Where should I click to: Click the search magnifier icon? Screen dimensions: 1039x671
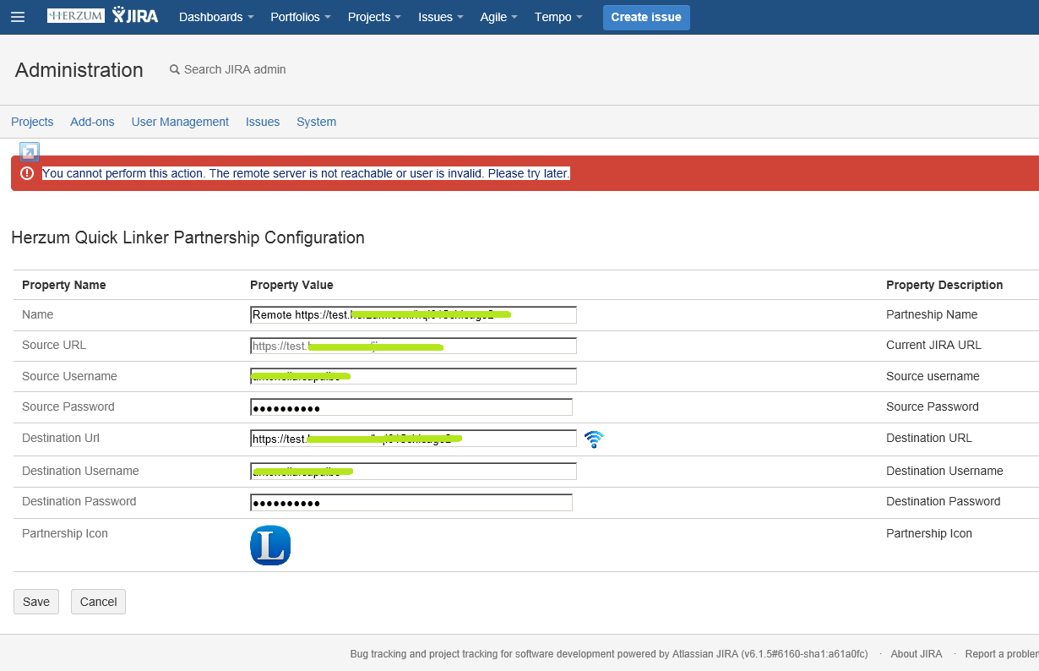pyautogui.click(x=175, y=70)
